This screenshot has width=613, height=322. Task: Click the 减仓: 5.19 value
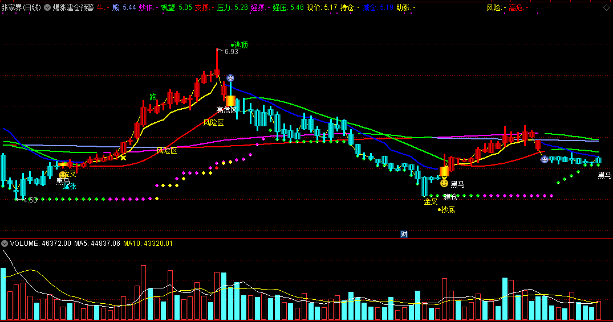click(x=377, y=7)
